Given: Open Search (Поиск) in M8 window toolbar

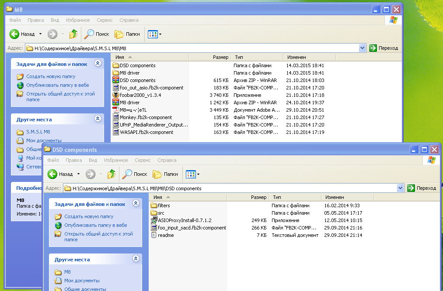Looking at the screenshot, I should click(x=97, y=34).
